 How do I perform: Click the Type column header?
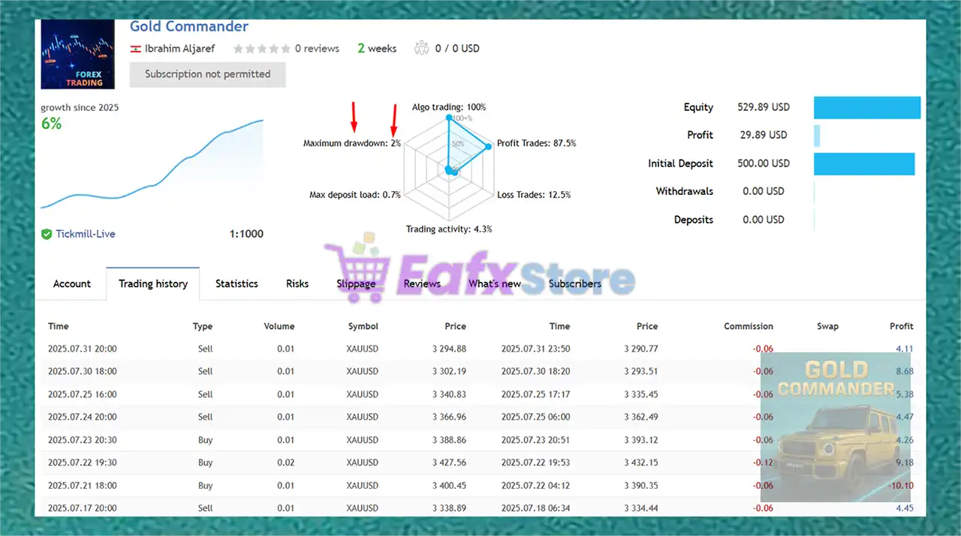[x=203, y=326]
